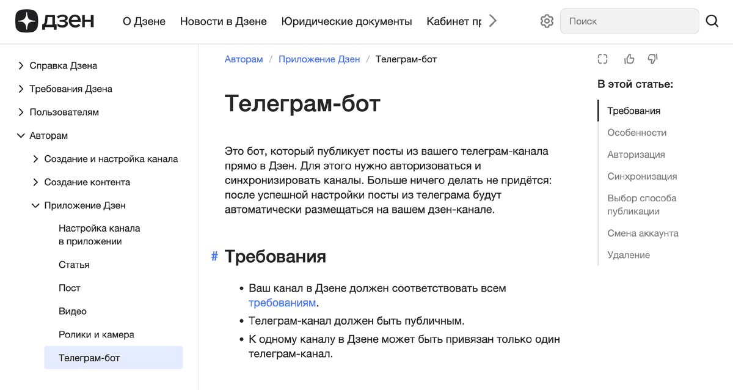Jump to Смена аккаунта section
Image resolution: width=733 pixels, height=390 pixels.
coord(643,233)
